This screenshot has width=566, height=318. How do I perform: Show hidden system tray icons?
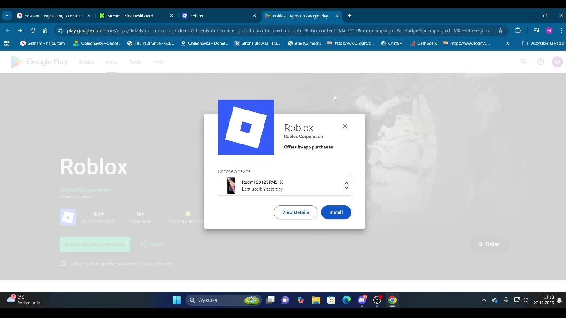click(483, 300)
